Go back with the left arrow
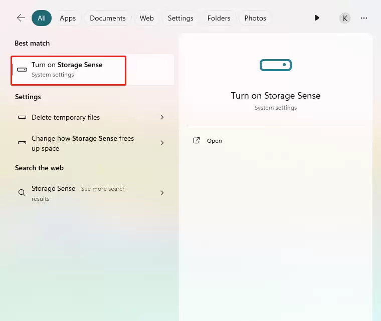381x321 pixels. click(21, 18)
